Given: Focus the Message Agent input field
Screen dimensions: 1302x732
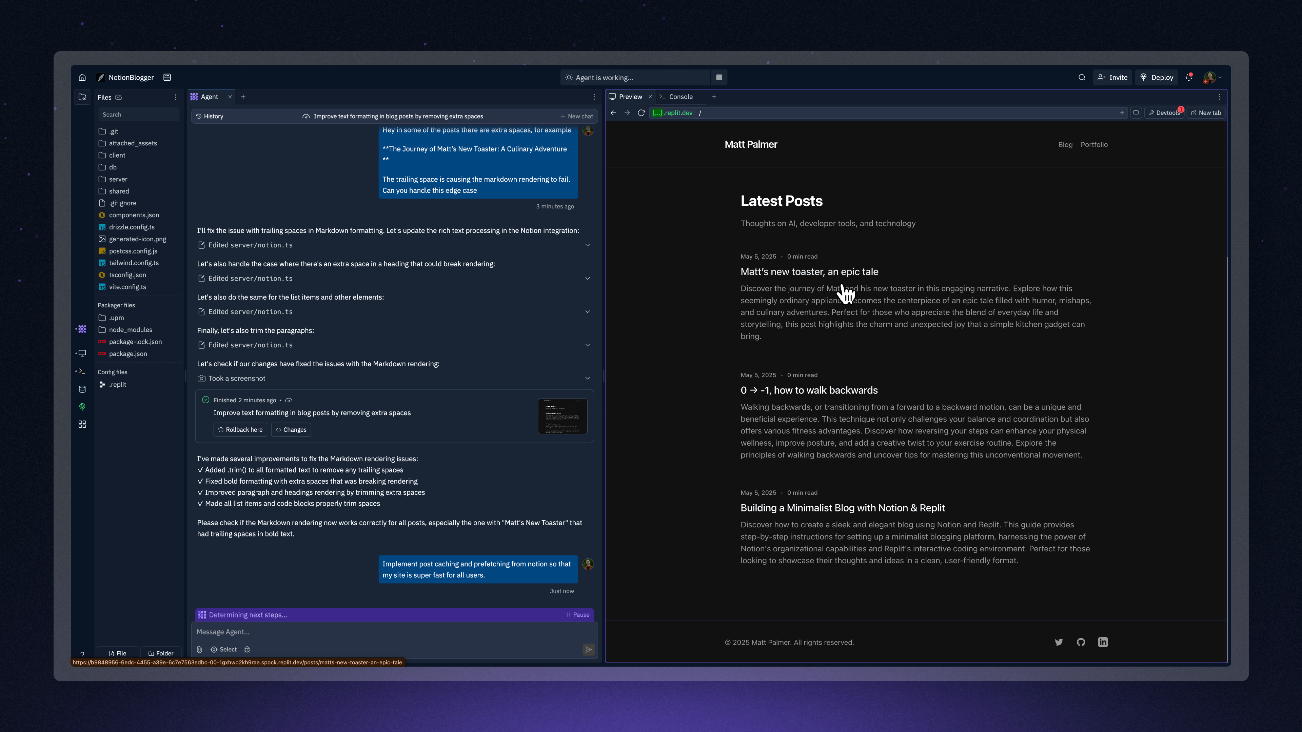Looking at the screenshot, I should 394,632.
